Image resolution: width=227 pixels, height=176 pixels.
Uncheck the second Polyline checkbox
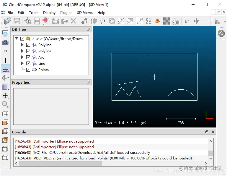click(x=28, y=51)
